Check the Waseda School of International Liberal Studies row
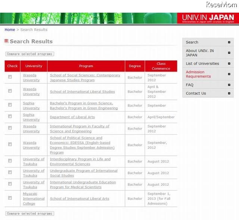 10,91
